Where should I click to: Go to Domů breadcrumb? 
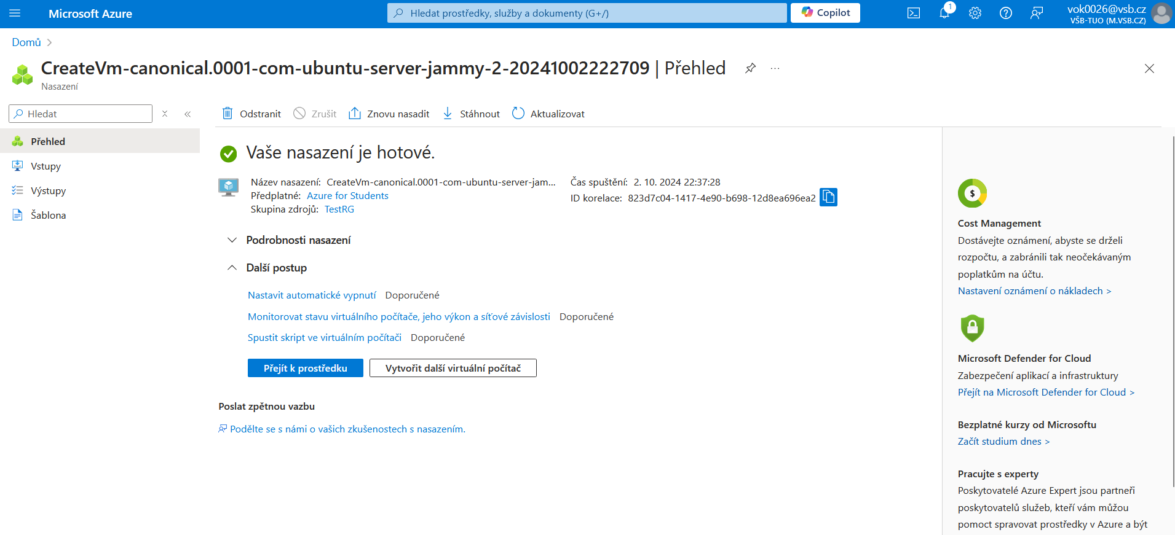click(26, 42)
